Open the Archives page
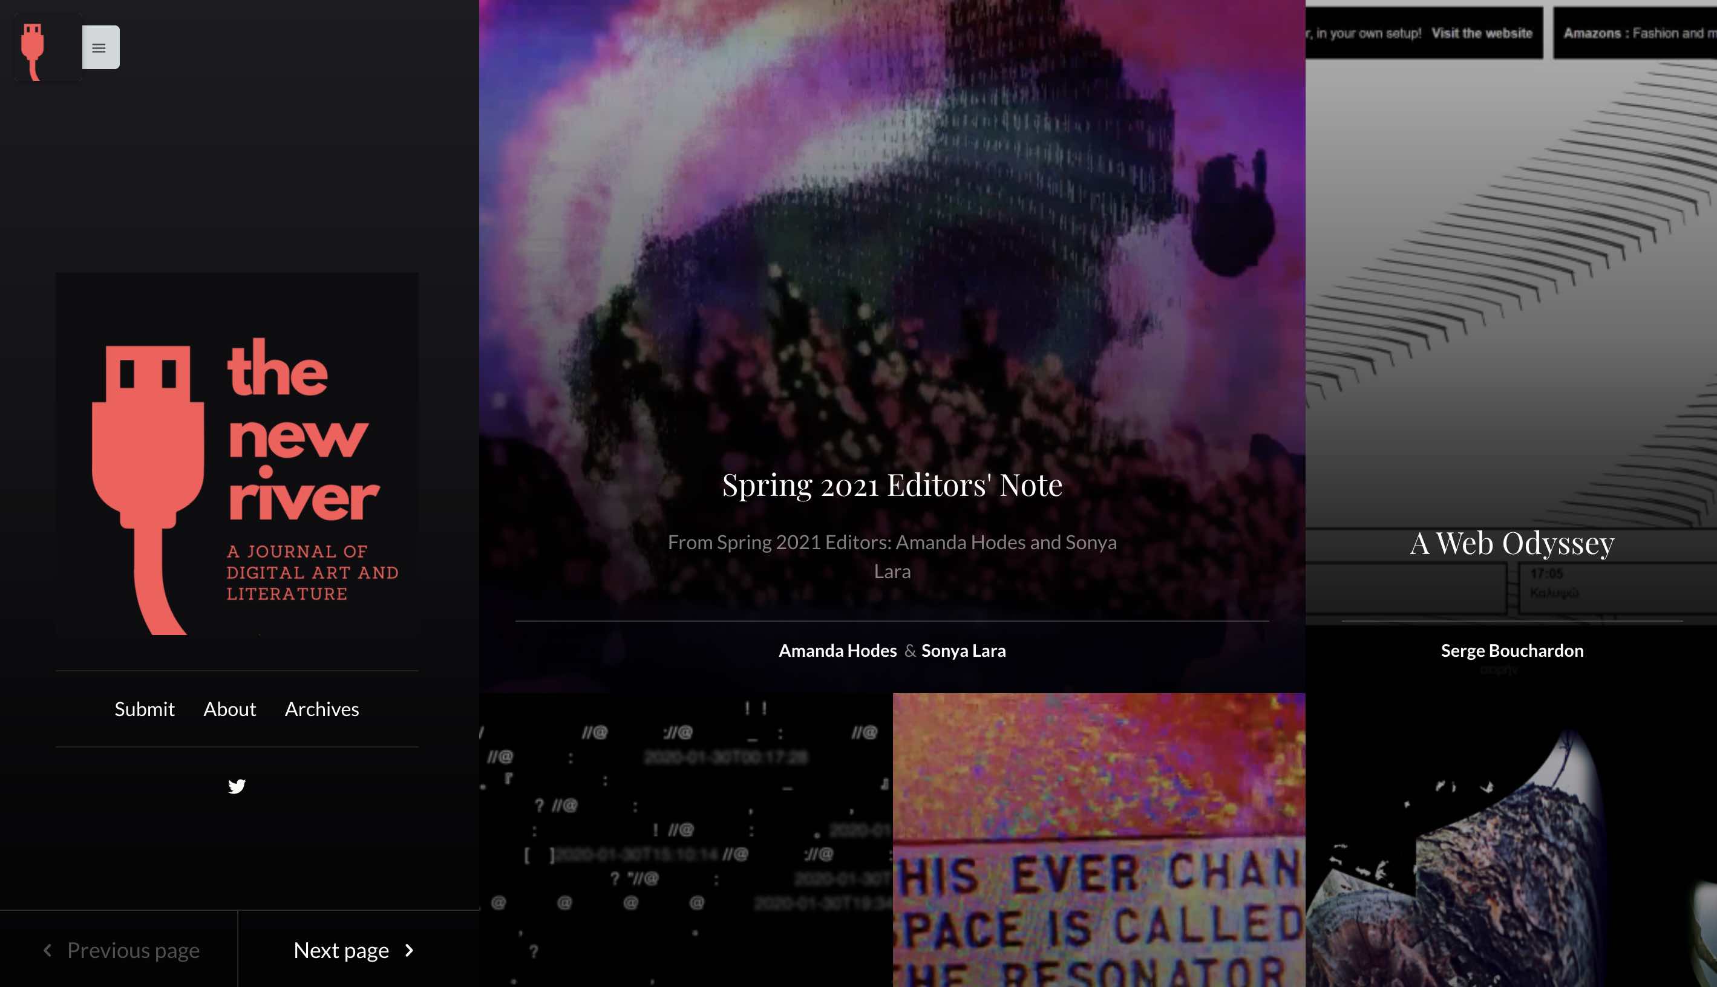 pyautogui.click(x=322, y=709)
